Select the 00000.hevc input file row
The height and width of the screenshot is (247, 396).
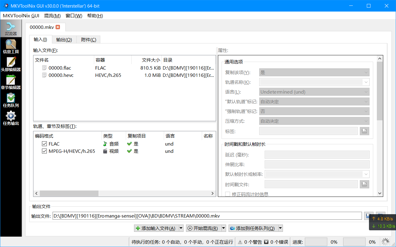125,75
